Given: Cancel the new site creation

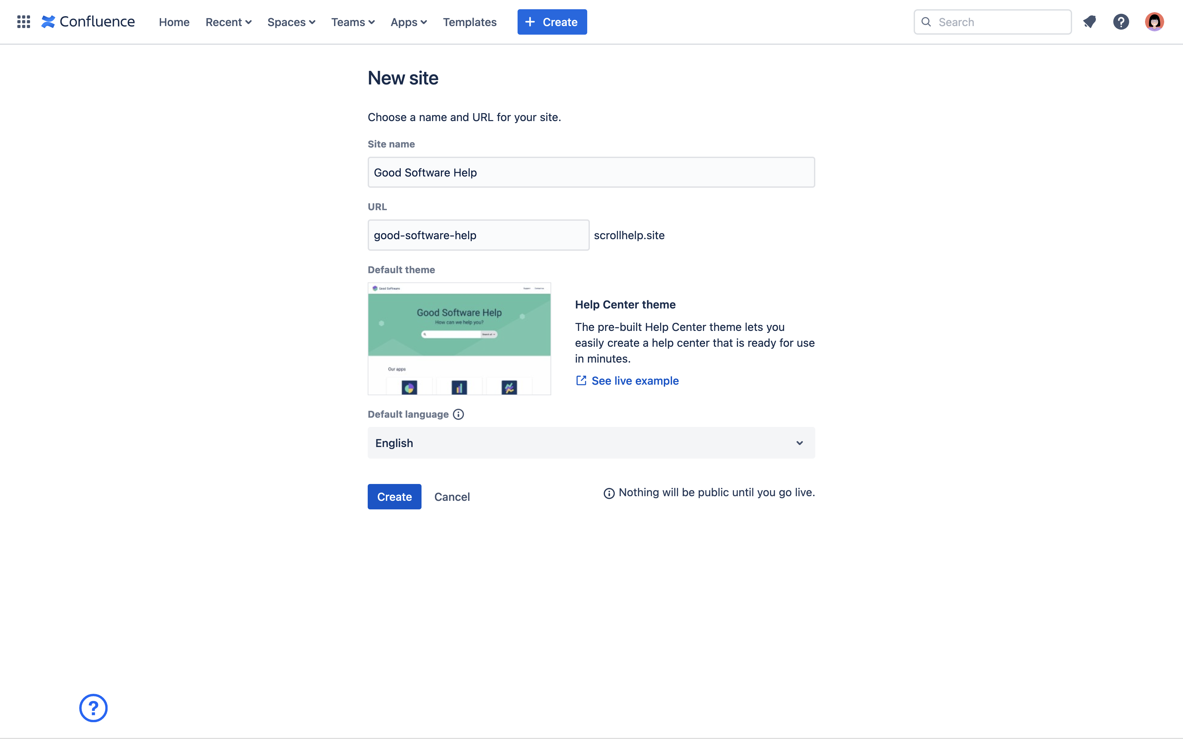Looking at the screenshot, I should [x=452, y=497].
